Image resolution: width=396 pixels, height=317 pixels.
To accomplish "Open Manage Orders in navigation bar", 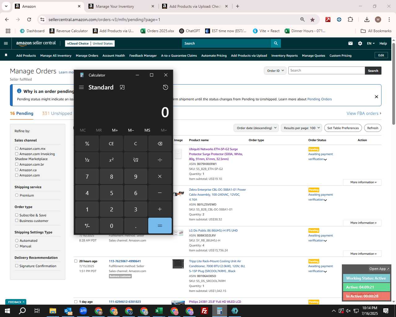I will pyautogui.click(x=87, y=56).
